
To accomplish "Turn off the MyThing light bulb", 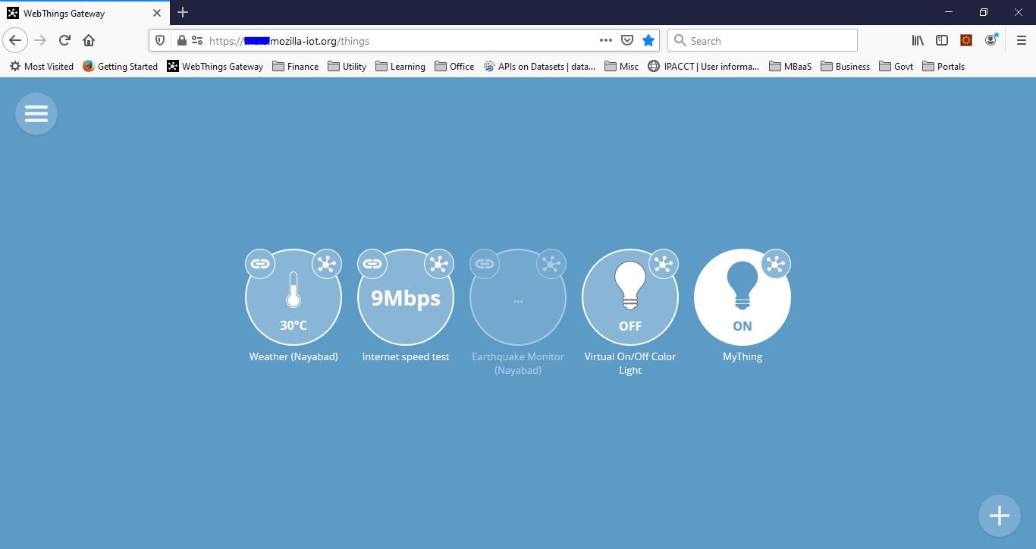I will click(x=742, y=296).
